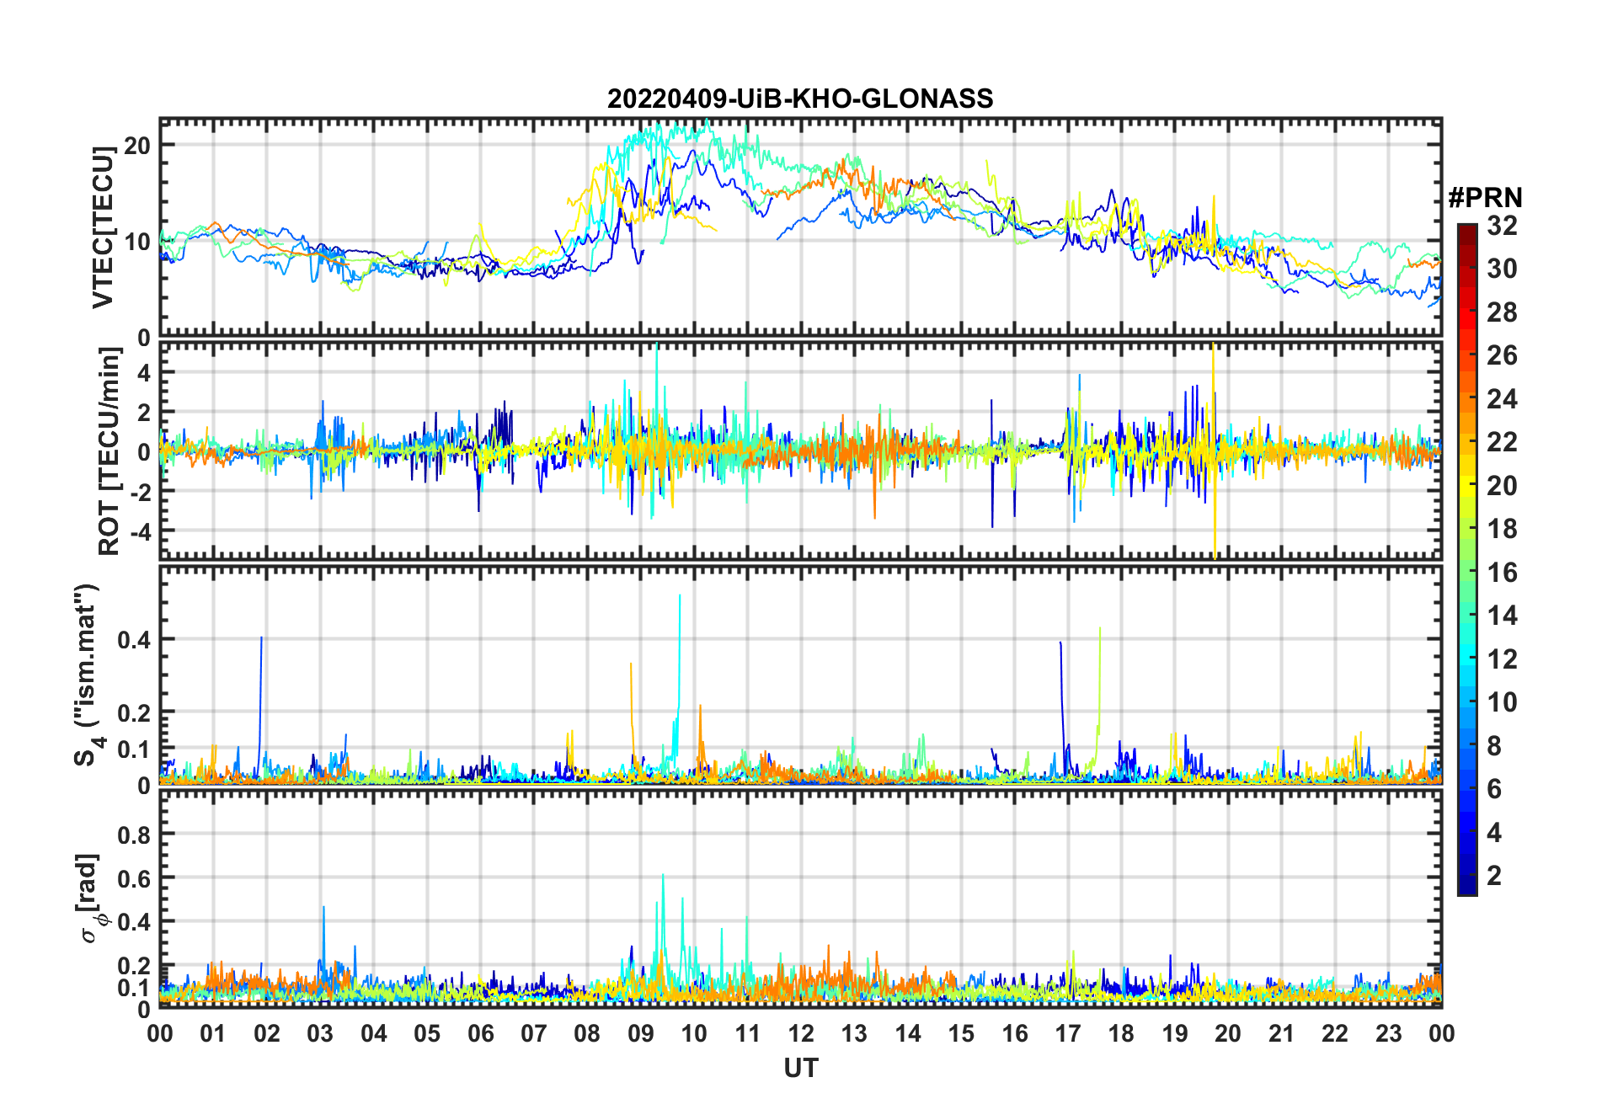Click the UT x-axis label
The image size is (1602, 1120).
click(800, 1068)
